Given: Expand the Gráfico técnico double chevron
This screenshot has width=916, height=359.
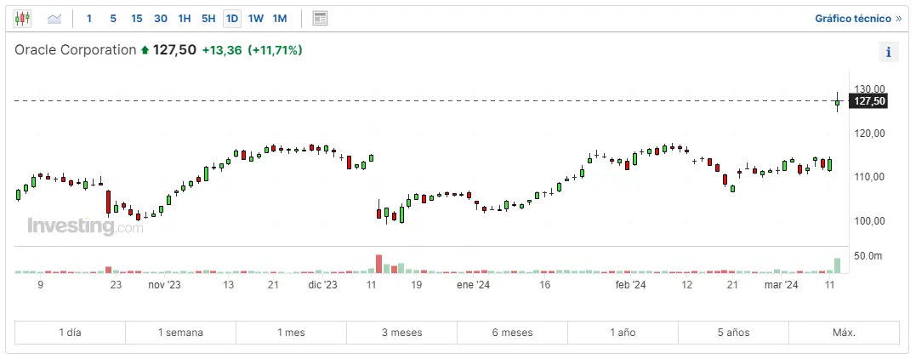Looking at the screenshot, I should (898, 18).
